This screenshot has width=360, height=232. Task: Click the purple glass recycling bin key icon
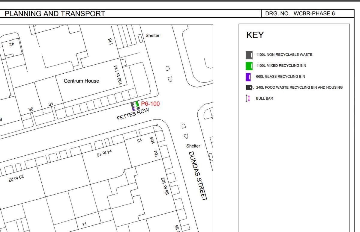pyautogui.click(x=248, y=77)
